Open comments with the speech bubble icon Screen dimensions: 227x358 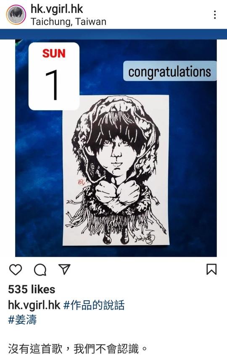coord(40,270)
